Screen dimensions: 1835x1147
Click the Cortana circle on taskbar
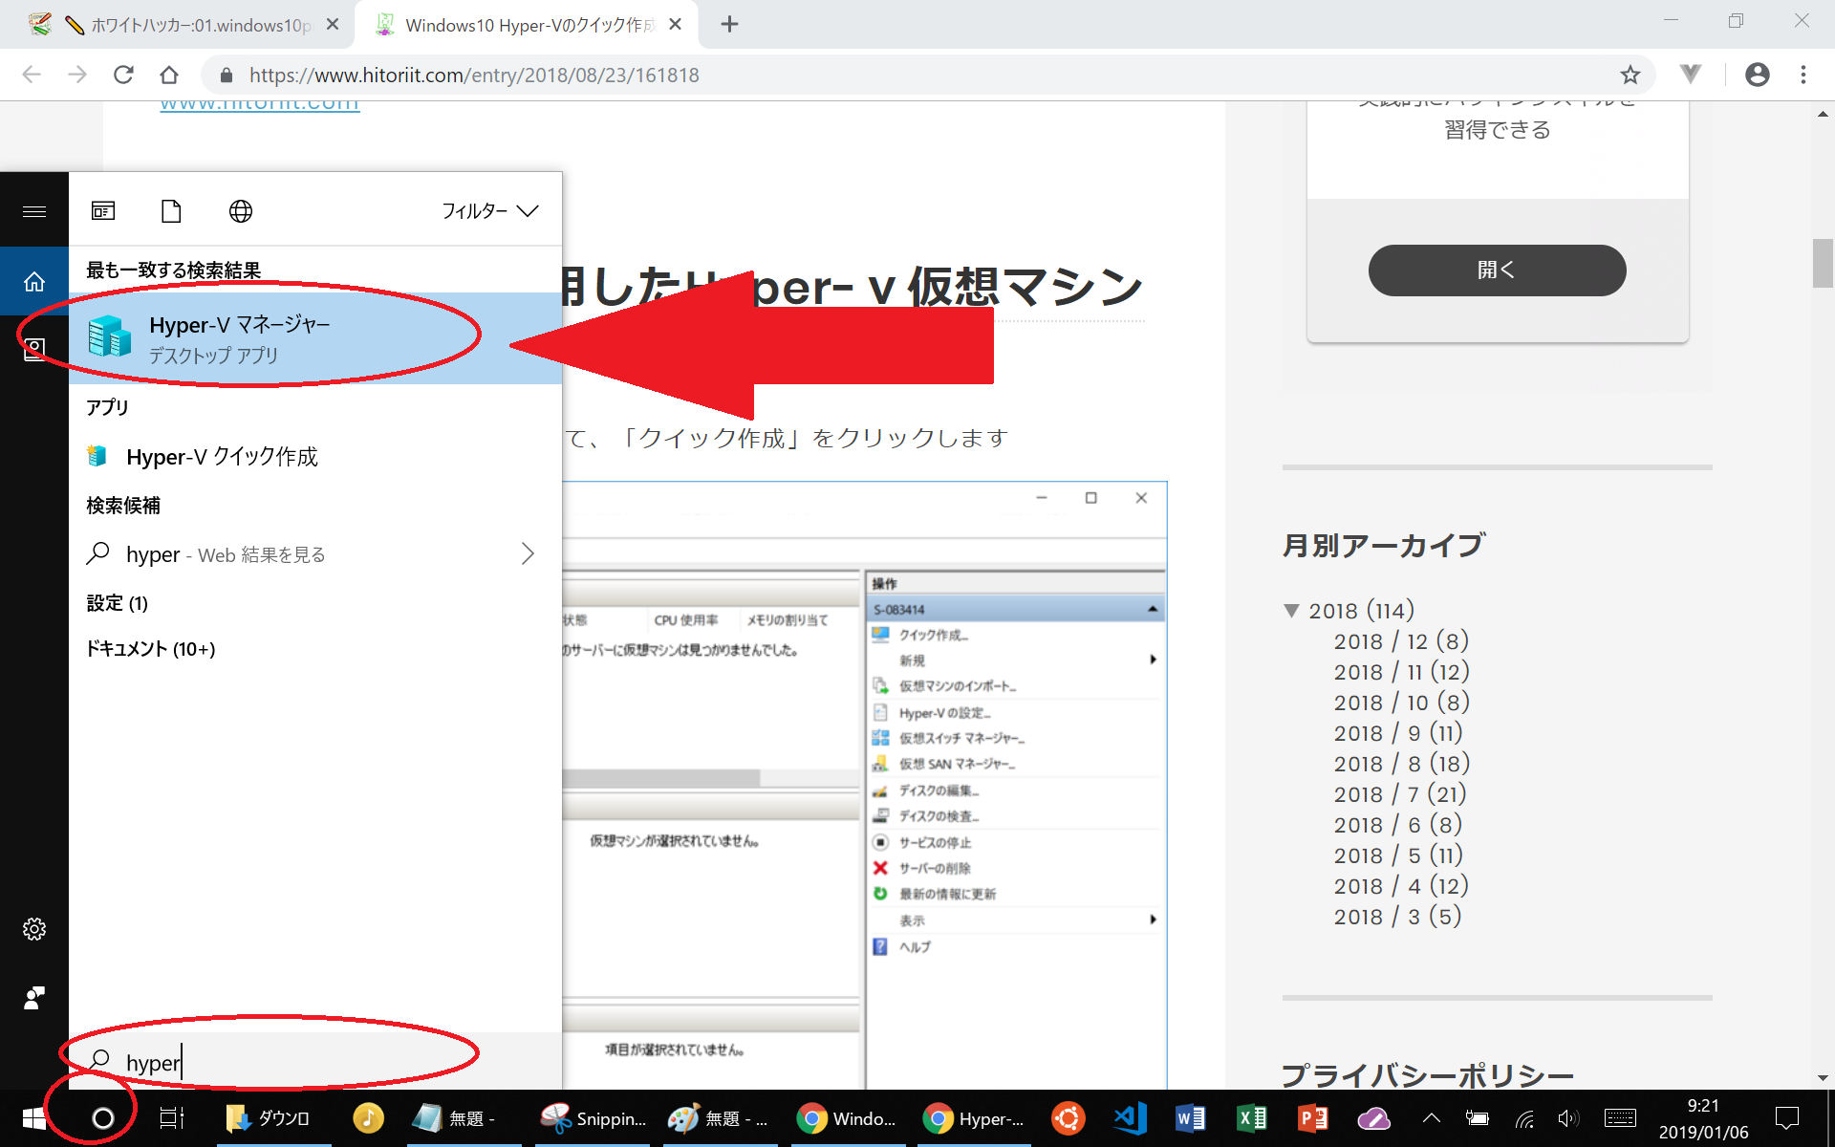(x=102, y=1118)
